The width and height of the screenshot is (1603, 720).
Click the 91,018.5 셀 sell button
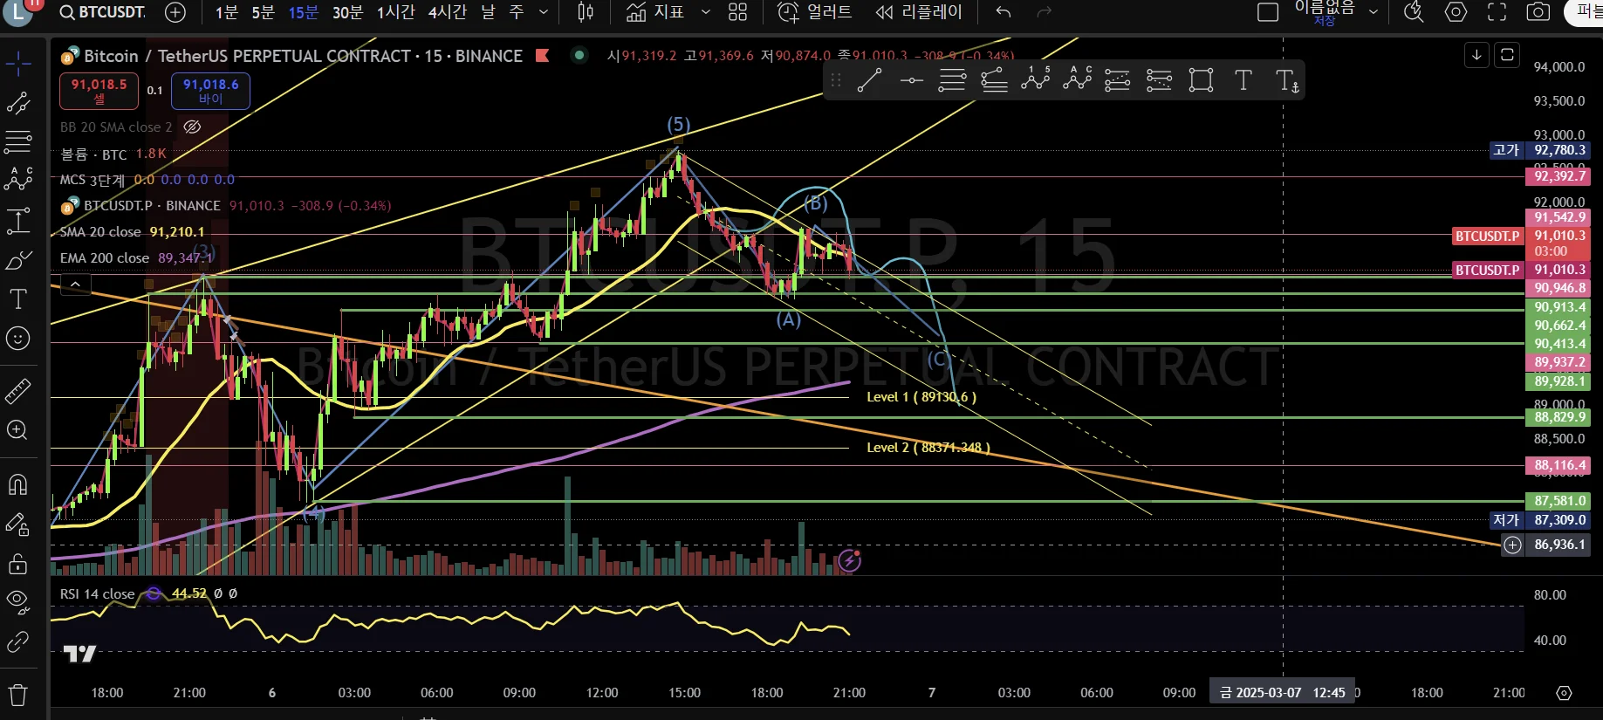(99, 91)
